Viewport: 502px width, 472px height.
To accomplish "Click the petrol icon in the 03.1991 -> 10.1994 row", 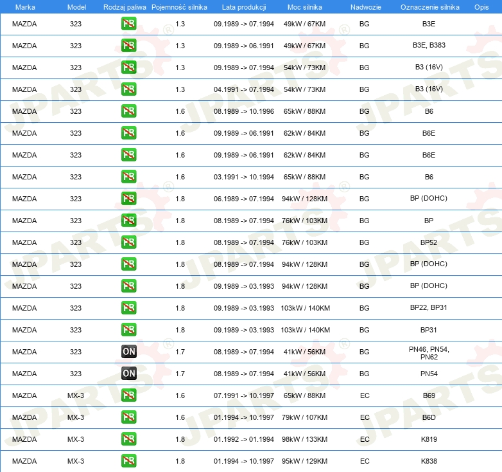I will click(128, 177).
